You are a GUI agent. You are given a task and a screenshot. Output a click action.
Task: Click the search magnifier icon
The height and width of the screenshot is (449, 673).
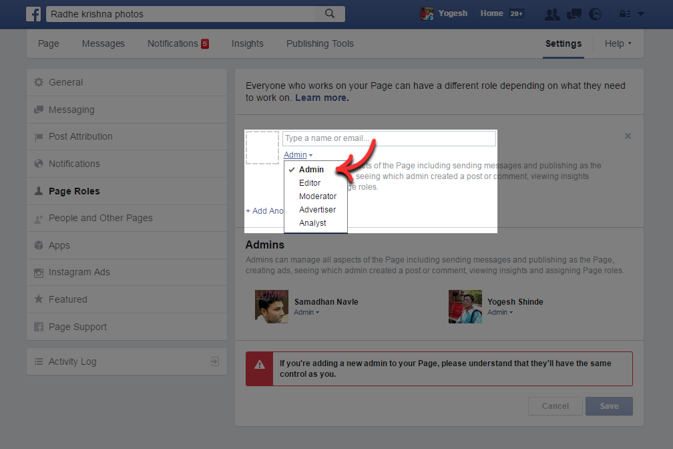(x=330, y=14)
